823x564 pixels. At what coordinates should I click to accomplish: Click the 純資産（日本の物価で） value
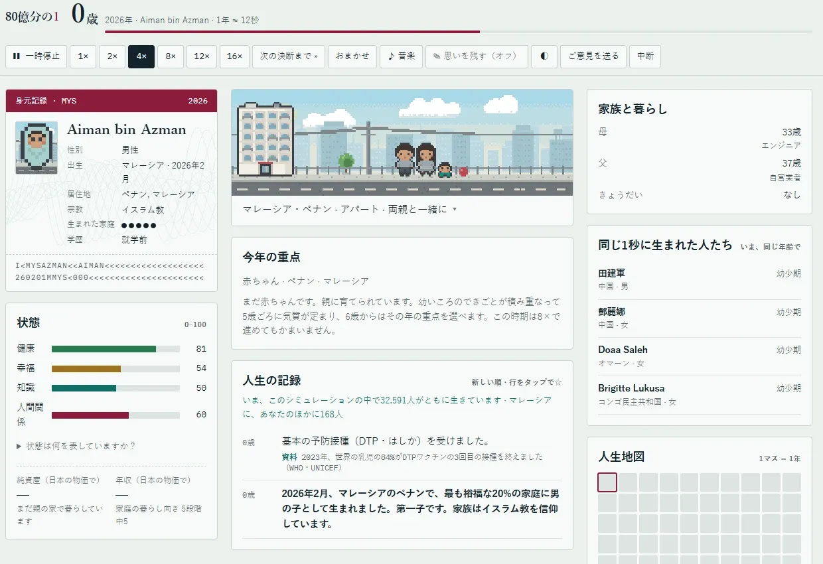pos(23,495)
